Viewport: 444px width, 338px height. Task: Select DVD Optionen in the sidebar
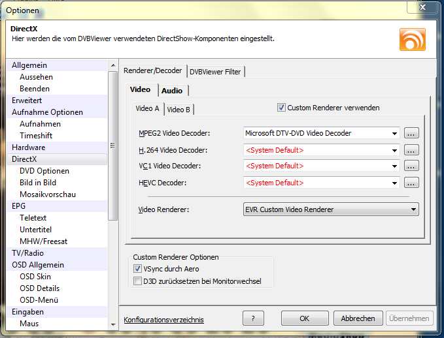pos(44,171)
